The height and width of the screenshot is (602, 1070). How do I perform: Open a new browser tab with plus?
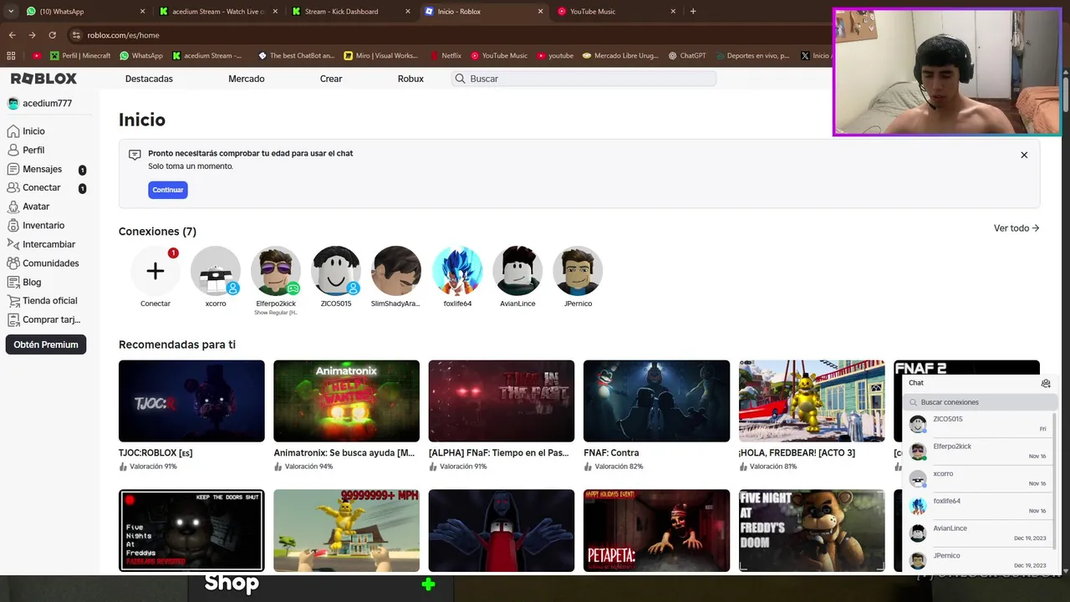coord(693,12)
